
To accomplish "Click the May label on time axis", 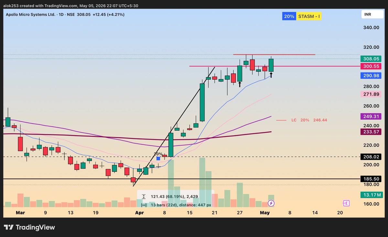I will 265,213.
